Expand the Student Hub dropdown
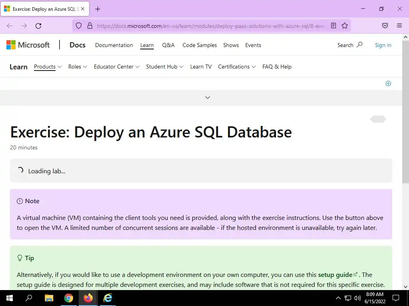The image size is (409, 306). [165, 67]
